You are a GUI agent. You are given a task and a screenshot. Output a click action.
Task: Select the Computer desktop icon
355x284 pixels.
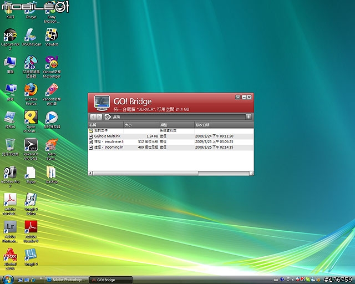point(10,65)
